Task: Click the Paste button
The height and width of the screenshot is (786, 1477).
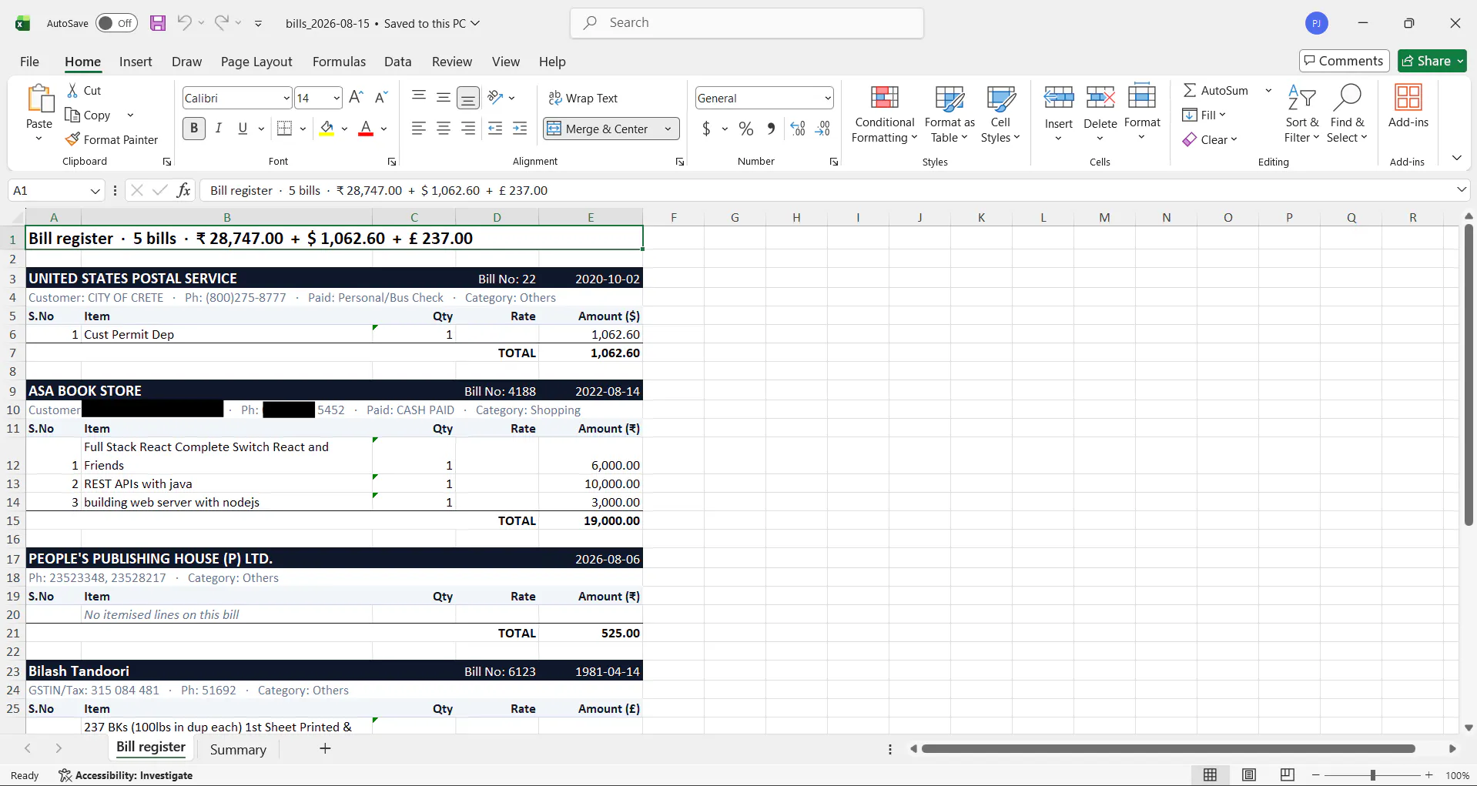Action: click(x=39, y=113)
